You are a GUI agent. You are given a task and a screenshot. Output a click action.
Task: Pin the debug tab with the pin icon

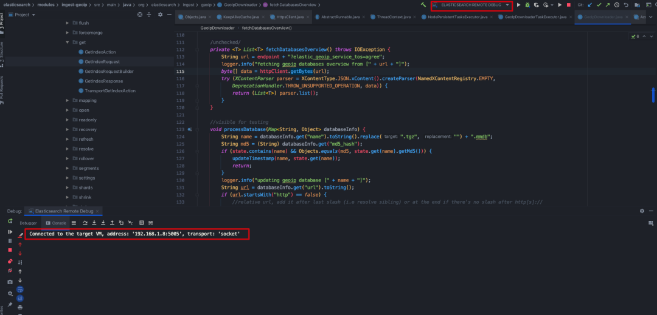tap(10, 305)
